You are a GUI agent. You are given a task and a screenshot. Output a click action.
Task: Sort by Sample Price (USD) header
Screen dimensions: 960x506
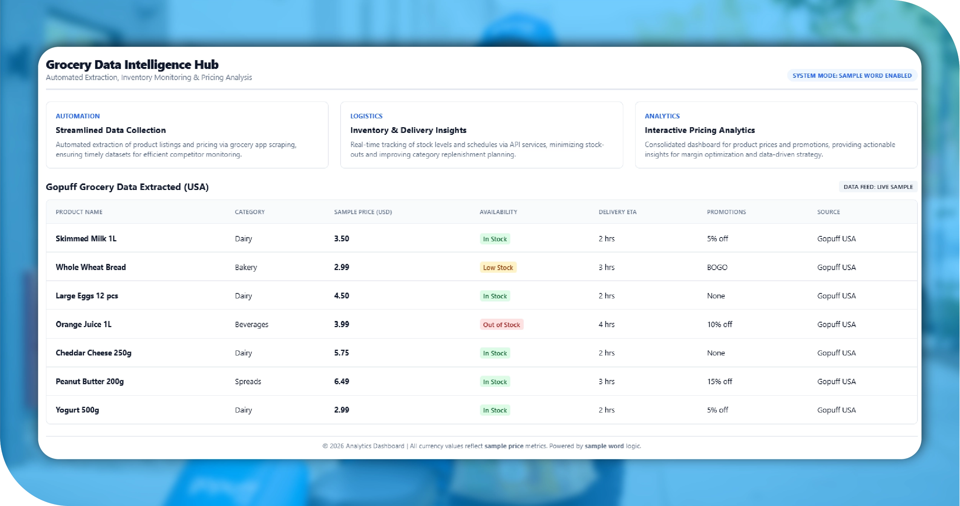click(x=362, y=212)
